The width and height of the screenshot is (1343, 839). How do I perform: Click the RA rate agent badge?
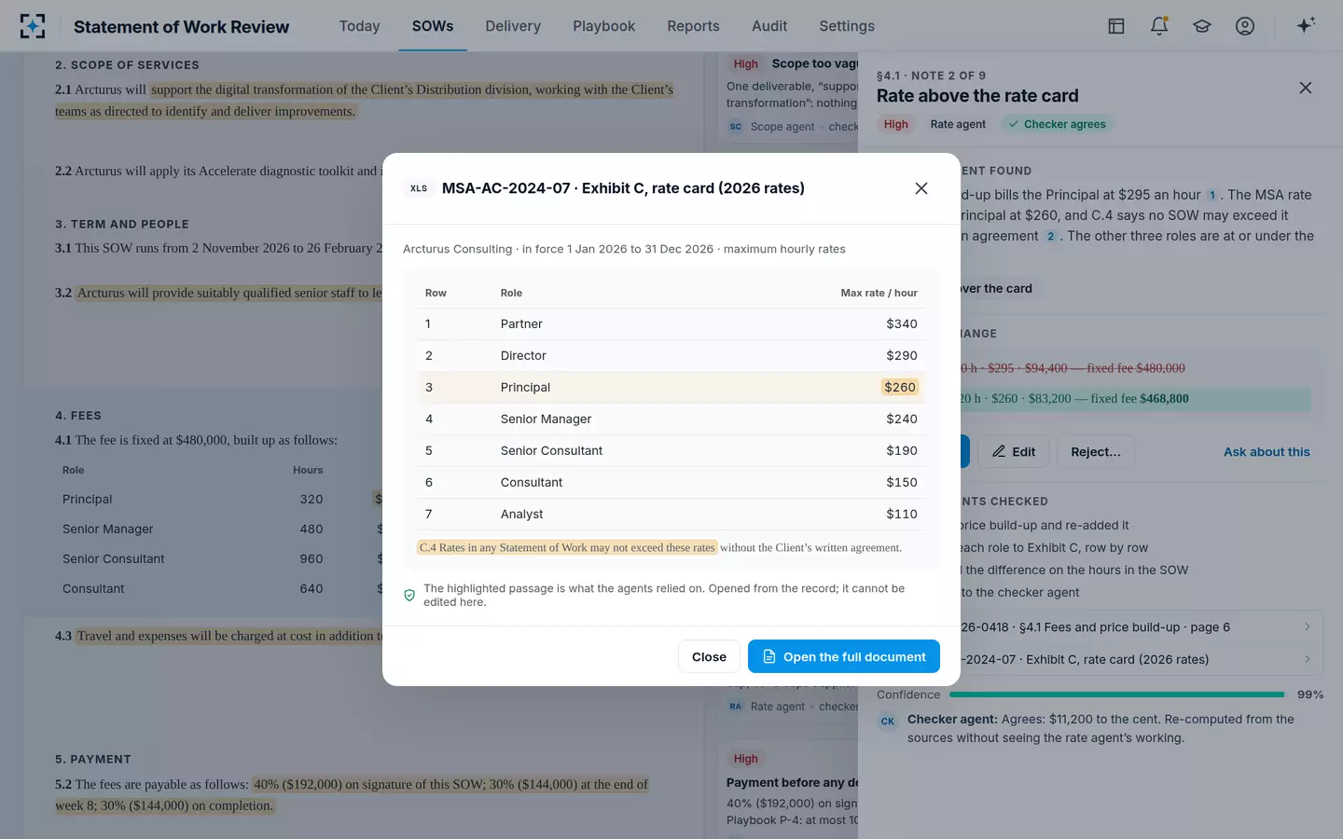(x=736, y=707)
